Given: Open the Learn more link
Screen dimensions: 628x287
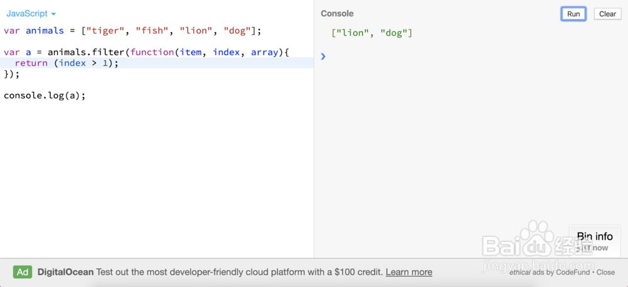Looking at the screenshot, I should click(409, 272).
